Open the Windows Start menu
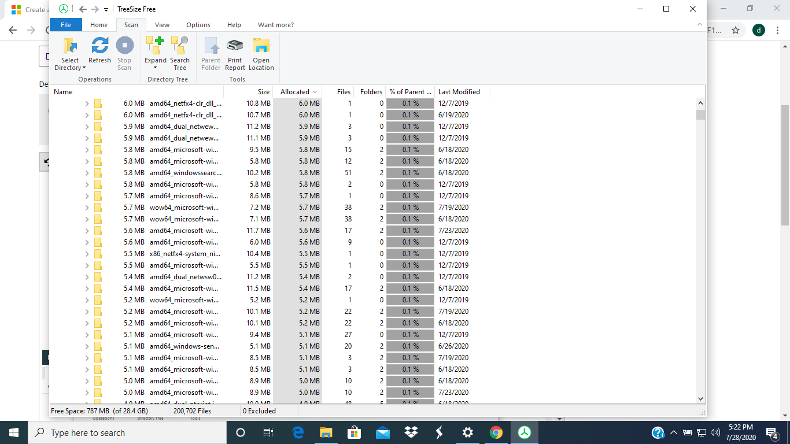 click(x=14, y=432)
